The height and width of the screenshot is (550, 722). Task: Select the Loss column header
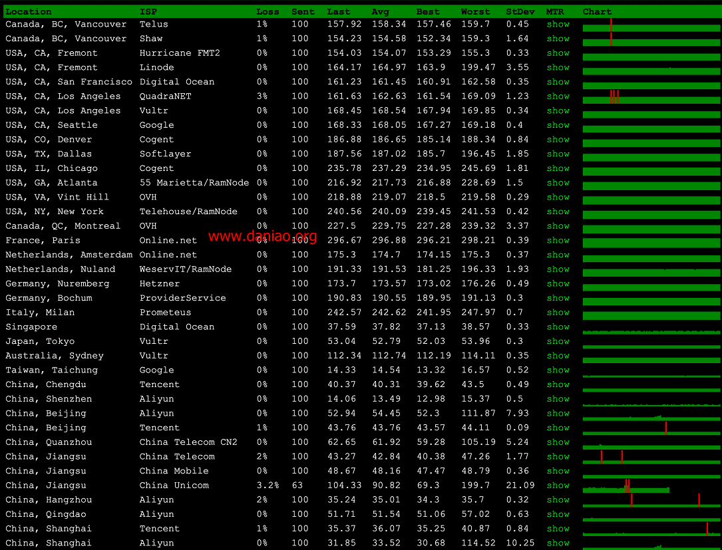[x=268, y=11]
